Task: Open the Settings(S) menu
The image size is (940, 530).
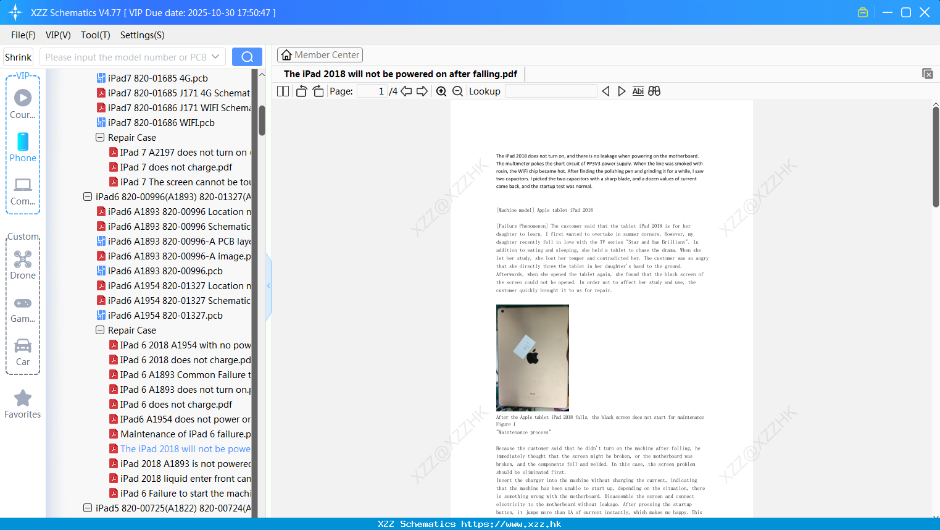Action: (x=143, y=35)
